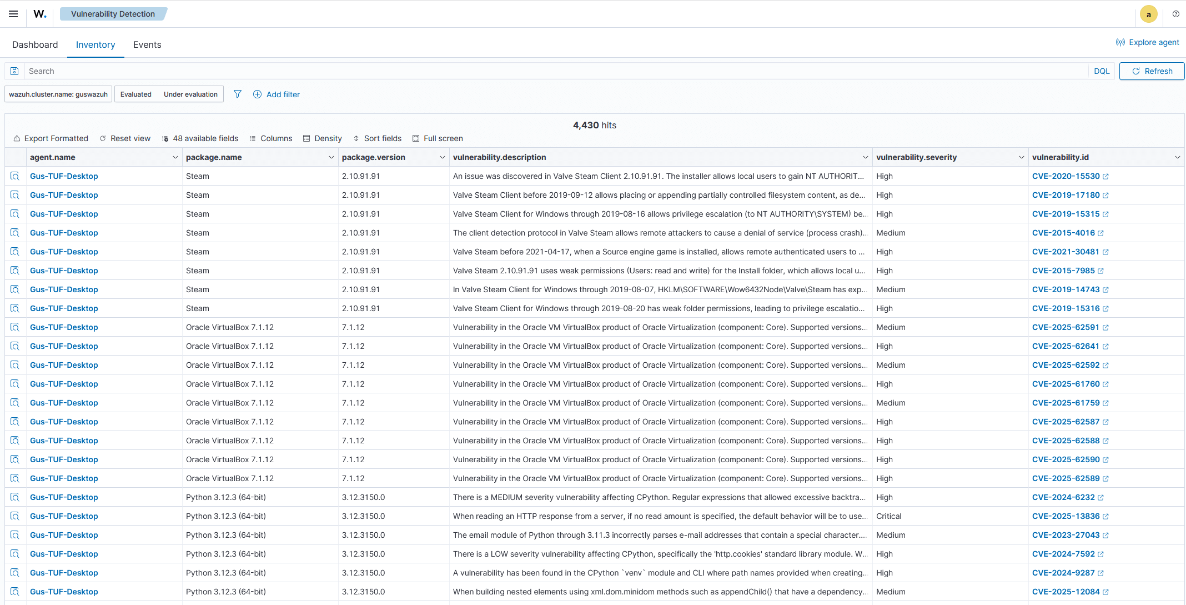This screenshot has height=605, width=1186.
Task: Switch to the Dashboard tab
Action: click(35, 44)
